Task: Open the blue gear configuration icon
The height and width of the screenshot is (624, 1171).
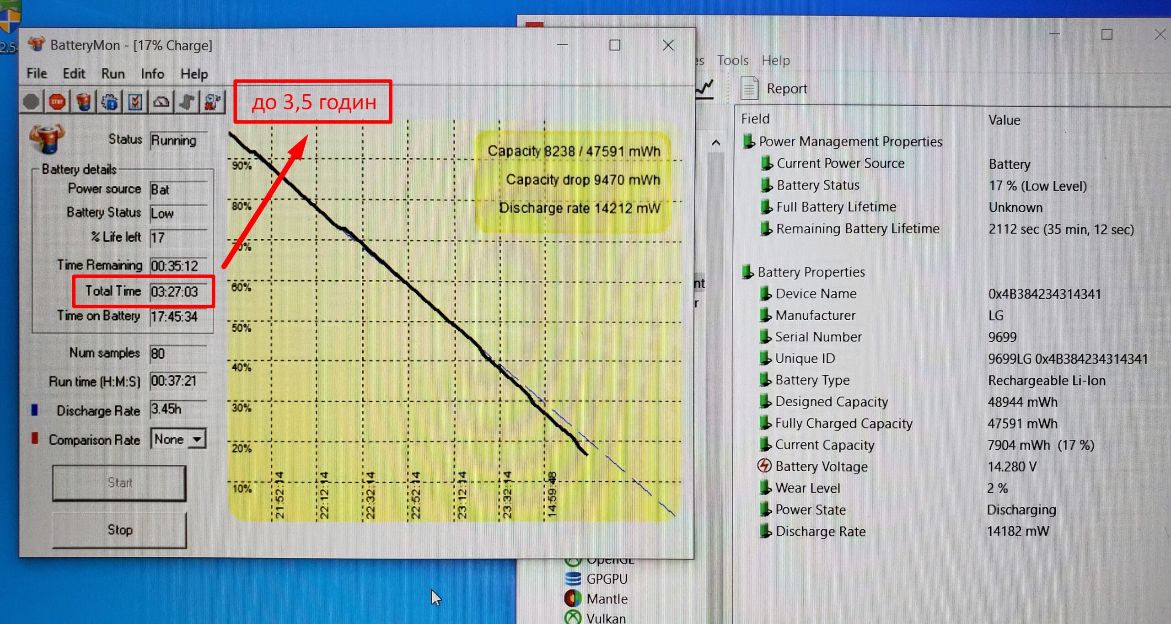Action: tap(109, 102)
